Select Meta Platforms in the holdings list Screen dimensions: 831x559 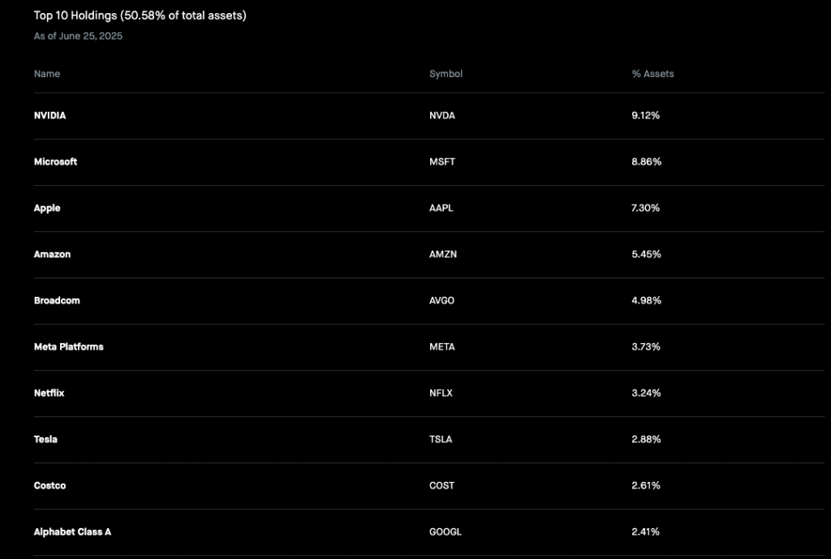(68, 346)
